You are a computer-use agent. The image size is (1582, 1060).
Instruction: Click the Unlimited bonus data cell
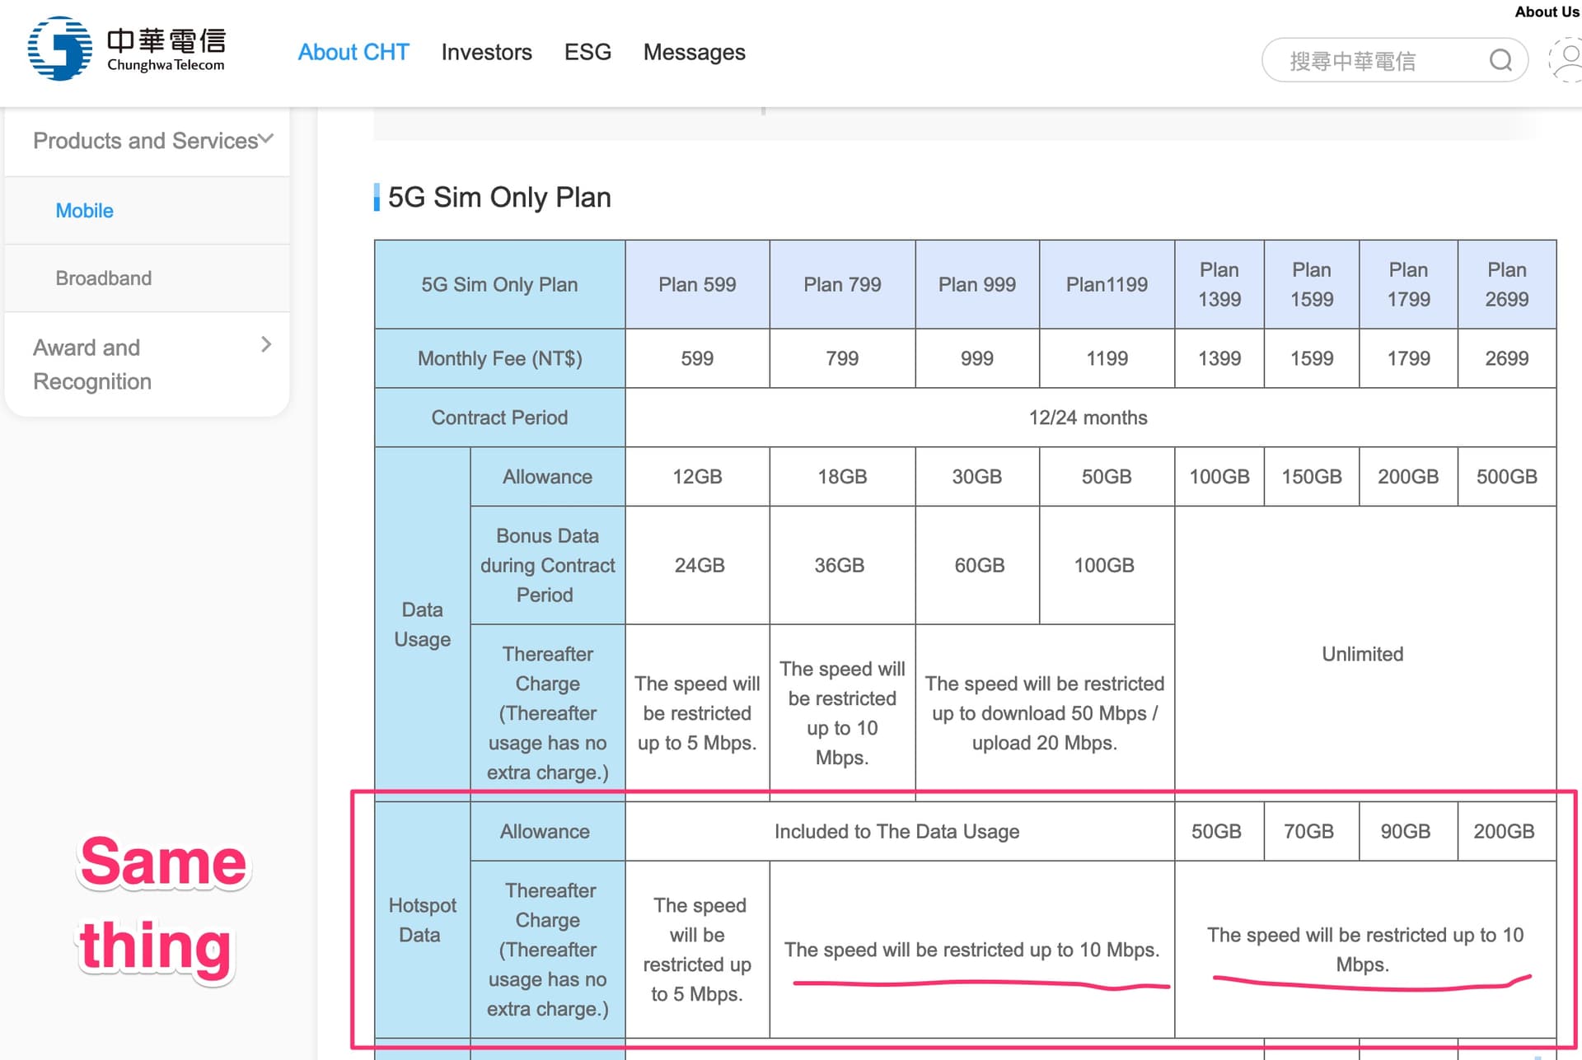tap(1362, 654)
